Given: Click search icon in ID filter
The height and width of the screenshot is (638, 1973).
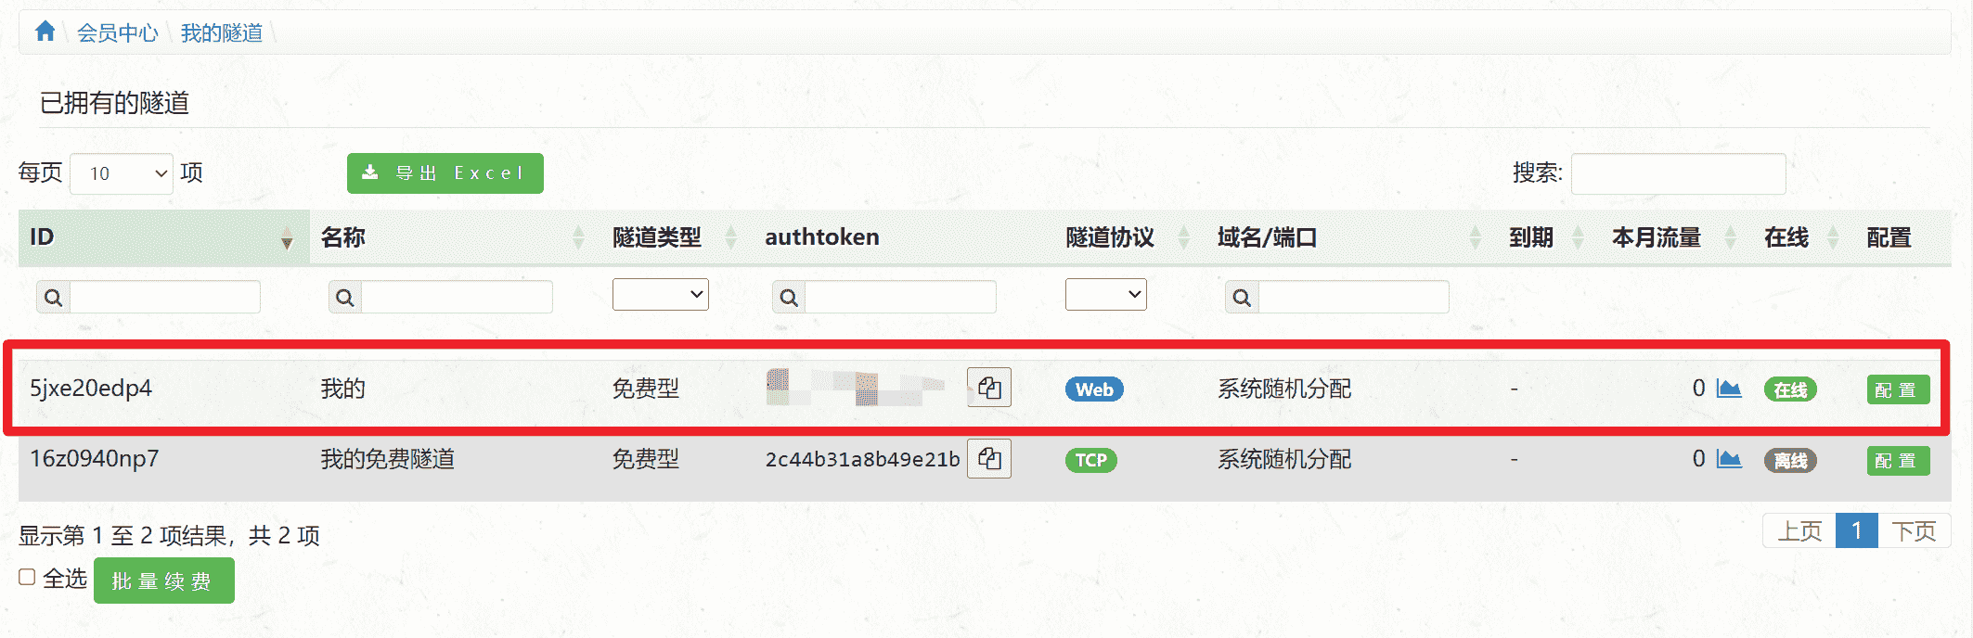Looking at the screenshot, I should pyautogui.click(x=54, y=298).
